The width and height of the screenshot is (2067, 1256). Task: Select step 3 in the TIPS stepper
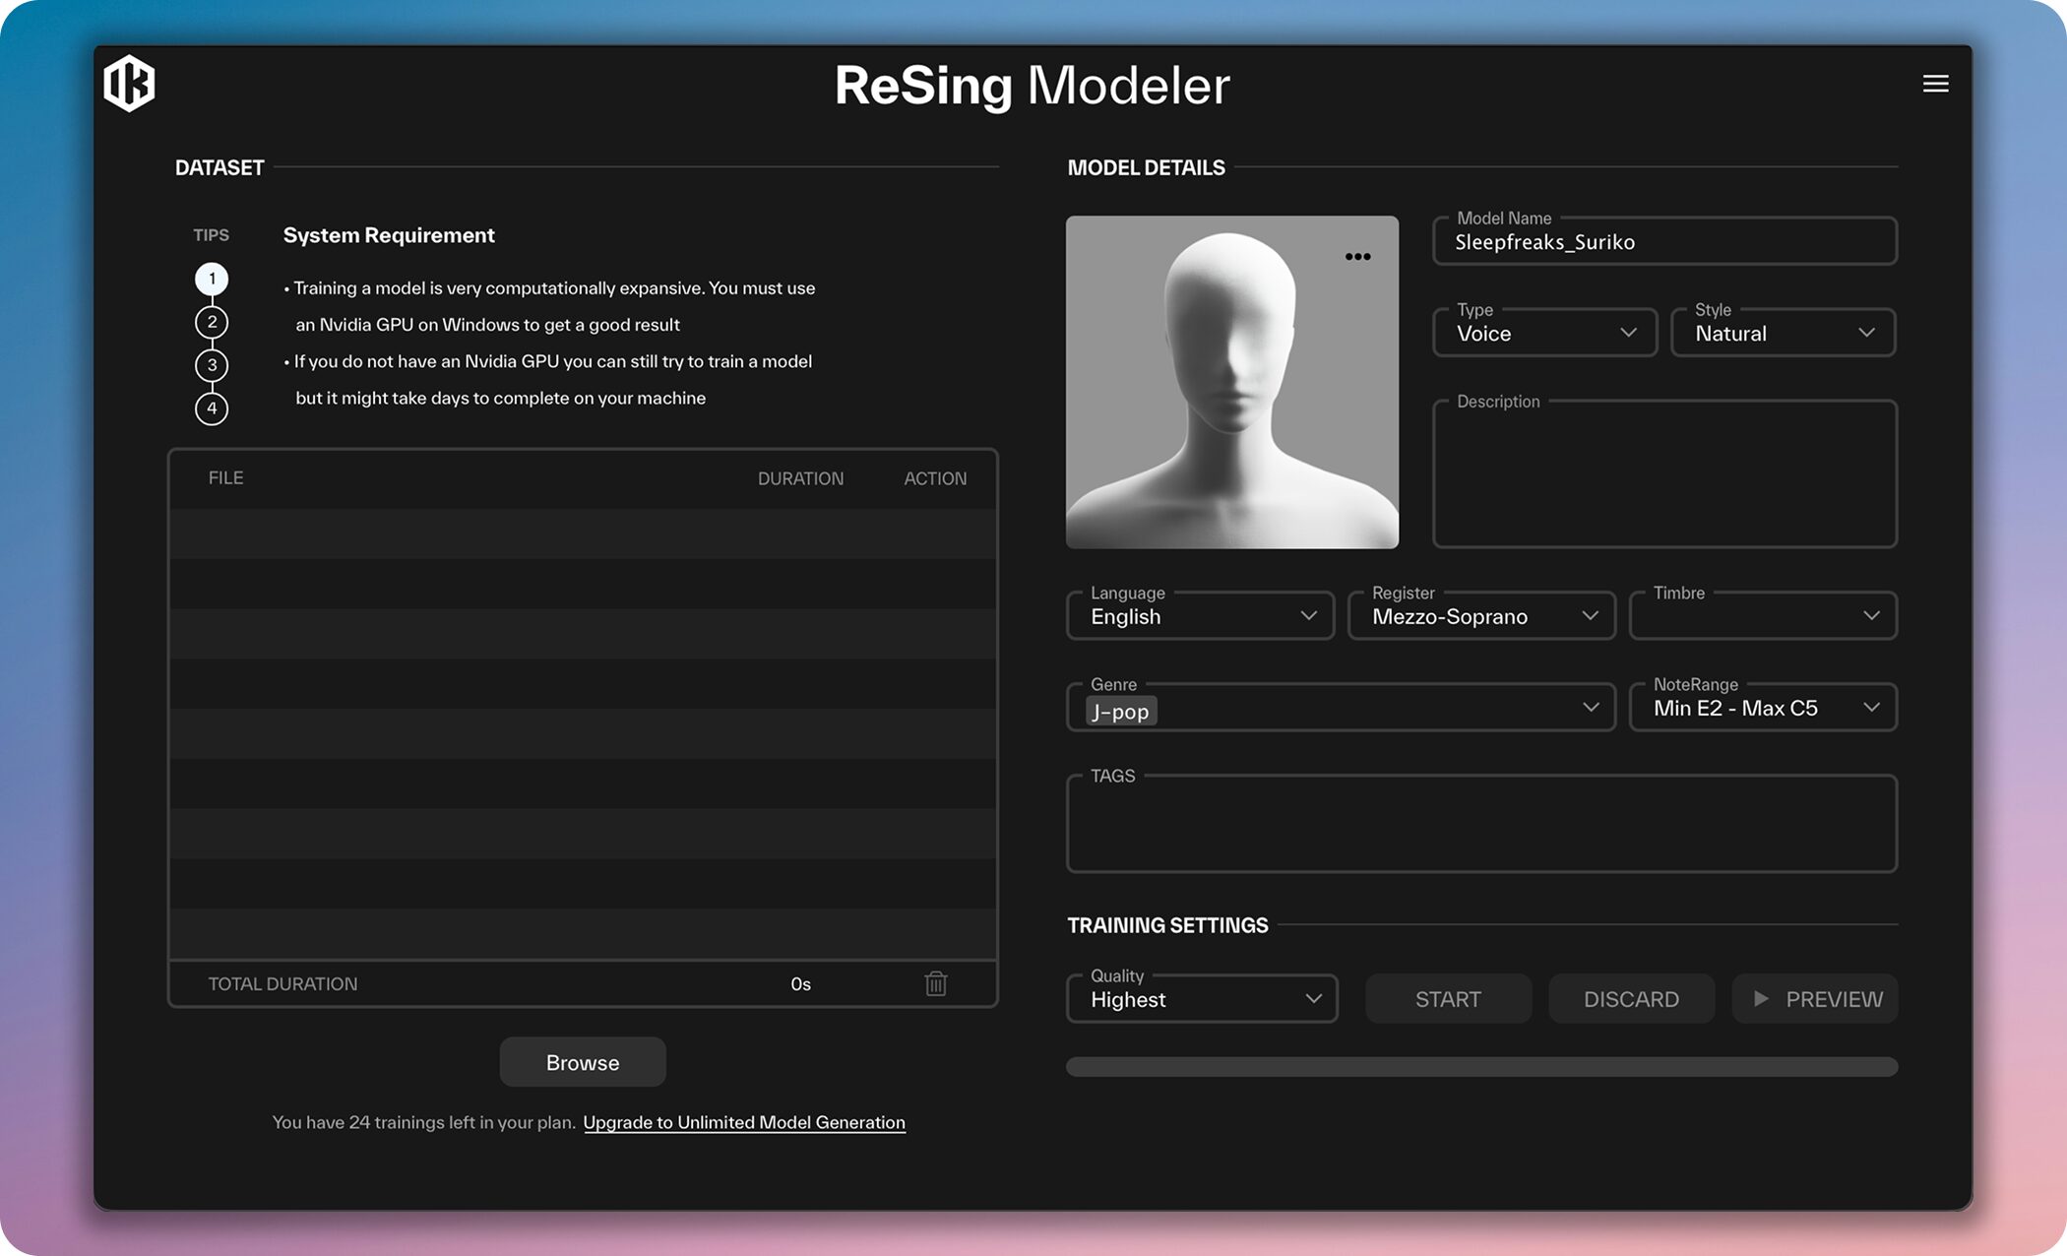tap(211, 365)
